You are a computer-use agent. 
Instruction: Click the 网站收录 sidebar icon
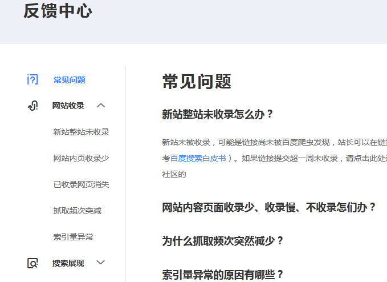(32, 106)
